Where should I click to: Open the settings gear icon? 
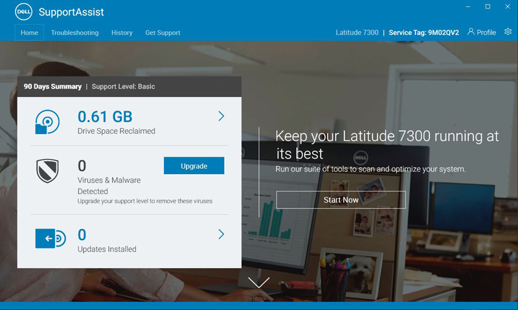tap(508, 31)
